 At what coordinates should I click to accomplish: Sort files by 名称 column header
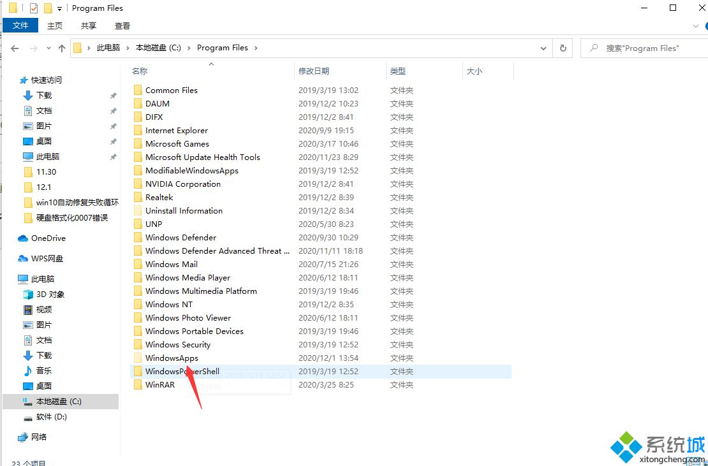(140, 71)
